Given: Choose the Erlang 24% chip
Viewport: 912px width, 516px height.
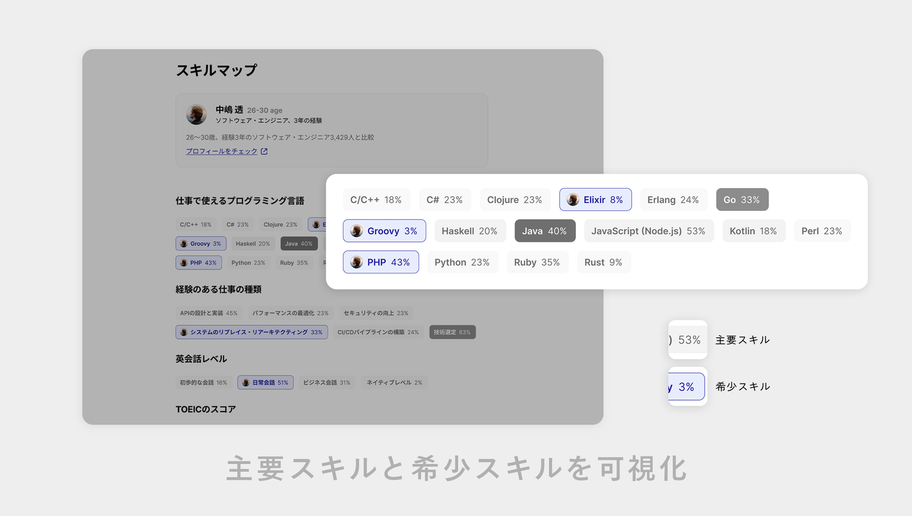Looking at the screenshot, I should point(673,199).
